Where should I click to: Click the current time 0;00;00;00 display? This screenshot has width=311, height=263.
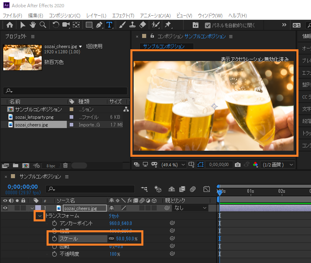point(23,187)
